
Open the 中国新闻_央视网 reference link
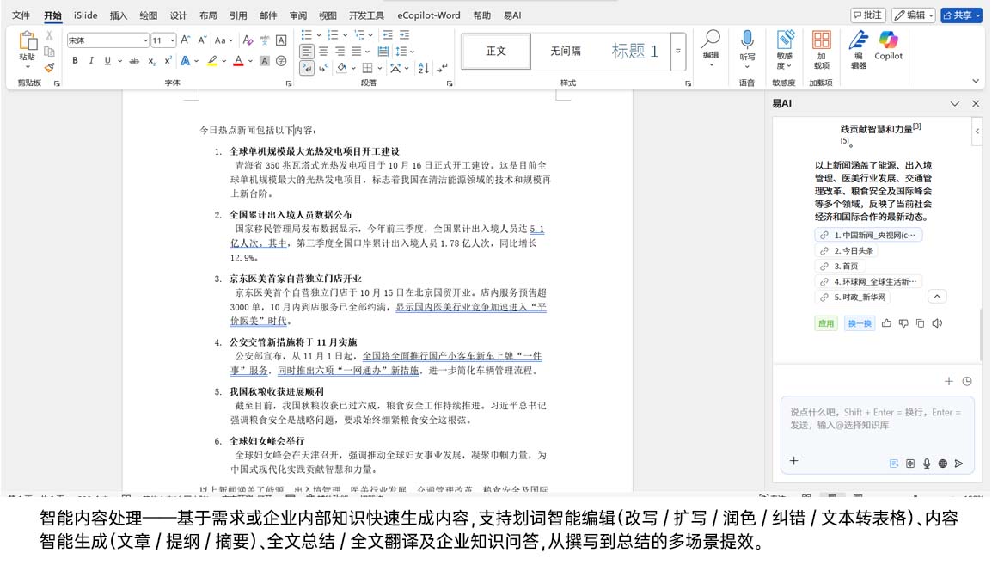click(x=868, y=235)
